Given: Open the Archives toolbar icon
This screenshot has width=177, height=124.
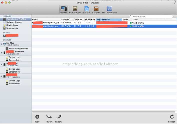Looking at the screenshot, I should click(x=96, y=9).
